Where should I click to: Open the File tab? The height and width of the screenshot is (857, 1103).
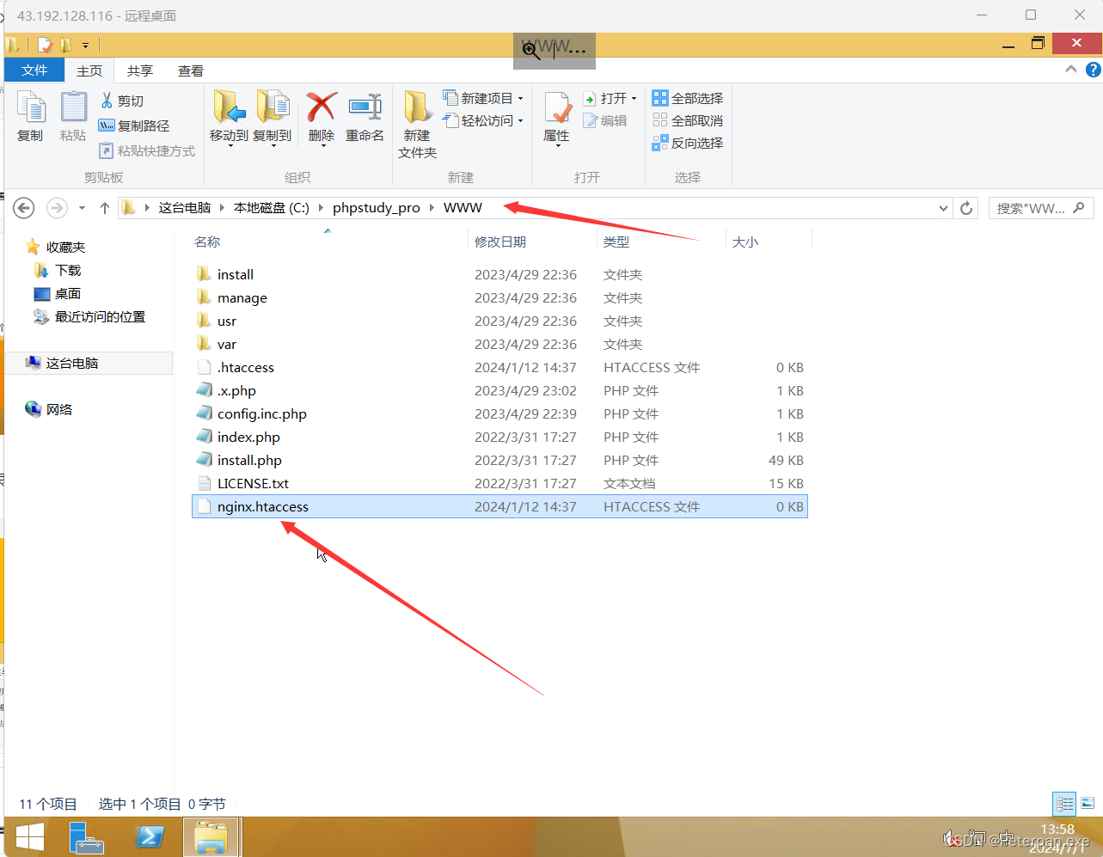pyautogui.click(x=34, y=70)
